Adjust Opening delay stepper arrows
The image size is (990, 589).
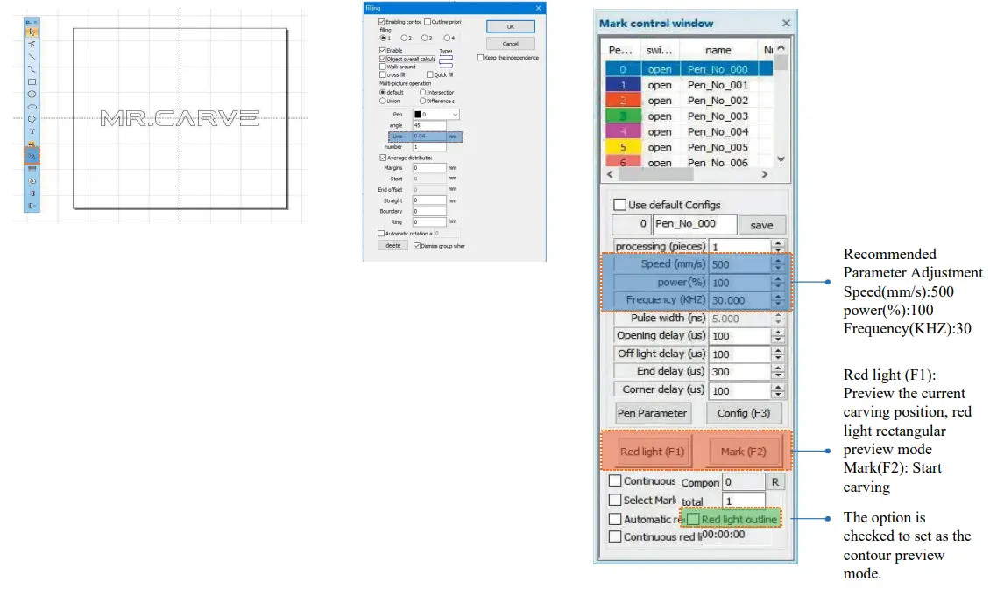(778, 336)
